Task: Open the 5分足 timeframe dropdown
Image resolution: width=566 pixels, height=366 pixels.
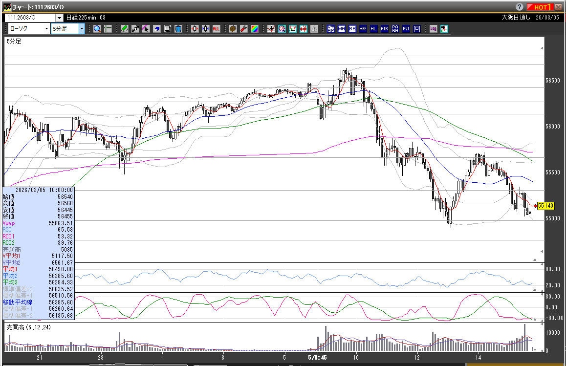Action: click(x=82, y=29)
